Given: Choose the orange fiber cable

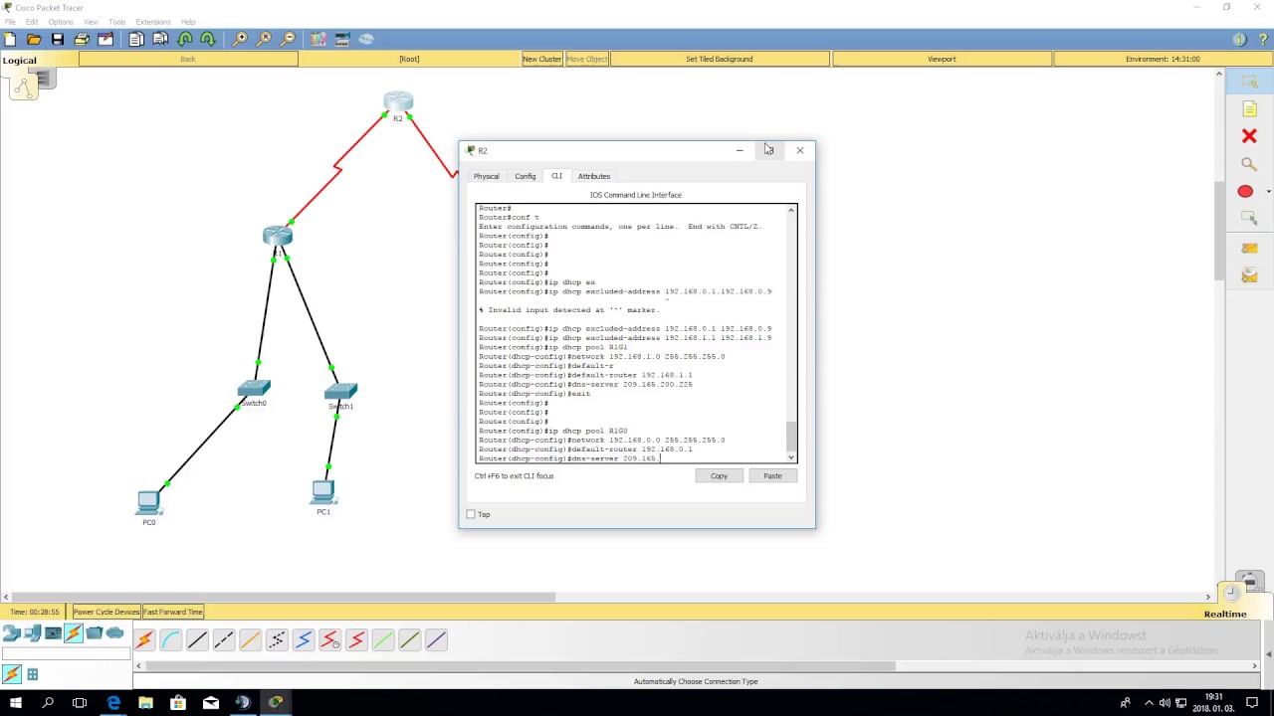Looking at the screenshot, I should (x=250, y=640).
